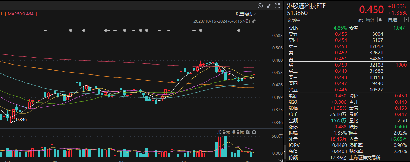The image size is (410, 162).
Task: Open the 场外 off-exchange tab
Action: point(370,20)
